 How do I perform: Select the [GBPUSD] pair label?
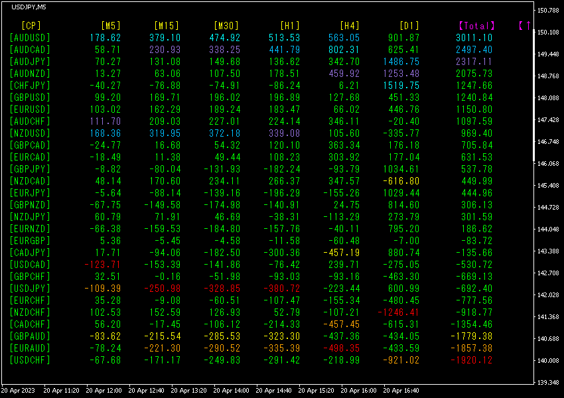(30, 98)
